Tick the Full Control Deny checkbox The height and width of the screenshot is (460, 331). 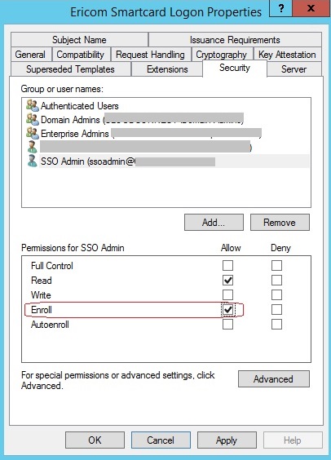(276, 266)
